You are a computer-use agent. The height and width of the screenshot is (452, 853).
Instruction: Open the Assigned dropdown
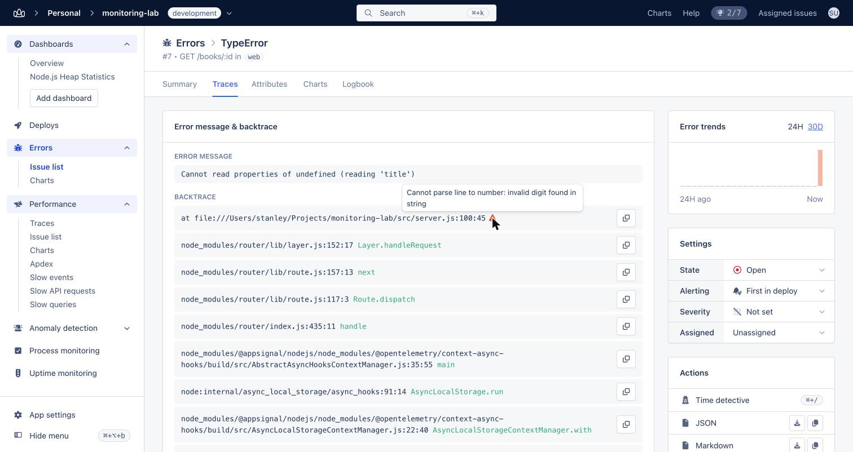[x=779, y=333]
